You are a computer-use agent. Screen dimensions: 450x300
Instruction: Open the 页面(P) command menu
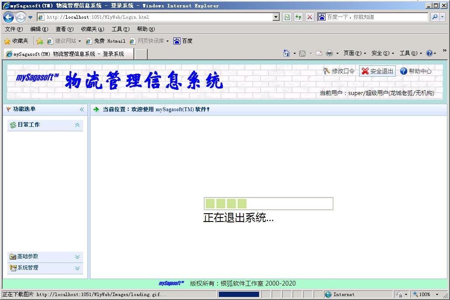pos(355,53)
